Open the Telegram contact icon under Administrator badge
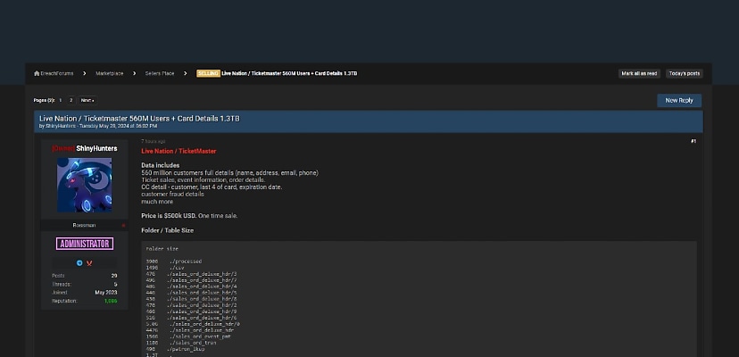739x357 pixels. [x=79, y=263]
